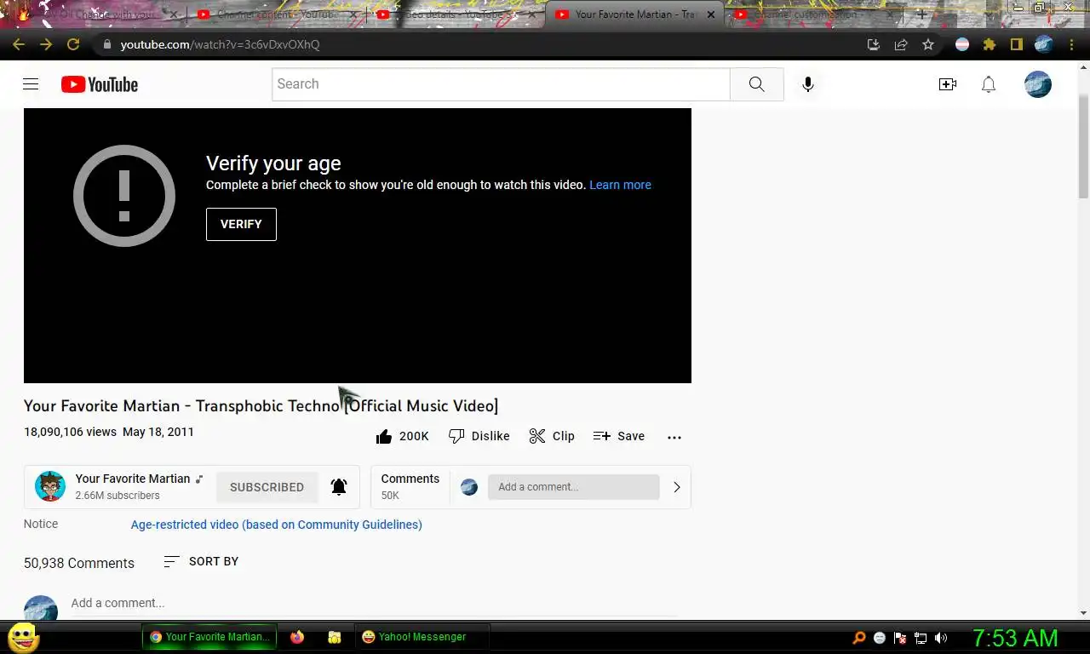Open the account avatar menu
This screenshot has width=1090, height=654.
[x=1037, y=84]
